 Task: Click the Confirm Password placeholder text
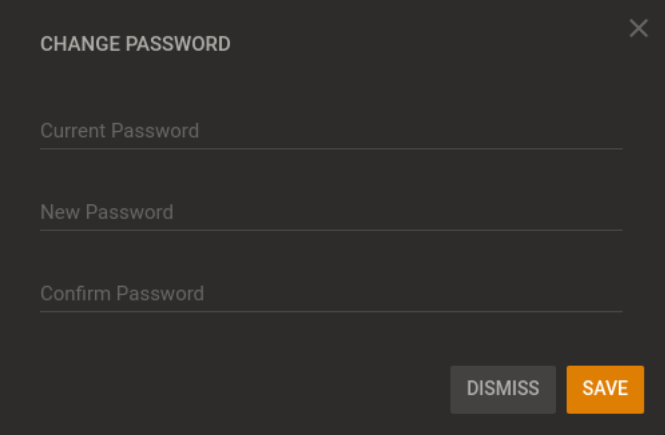[122, 294]
